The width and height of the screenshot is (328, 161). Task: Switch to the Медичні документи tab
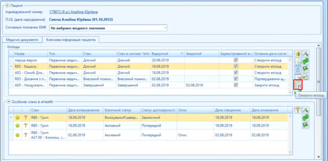pos(22,40)
